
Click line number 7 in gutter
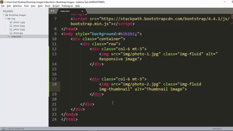[x=55, y=19]
